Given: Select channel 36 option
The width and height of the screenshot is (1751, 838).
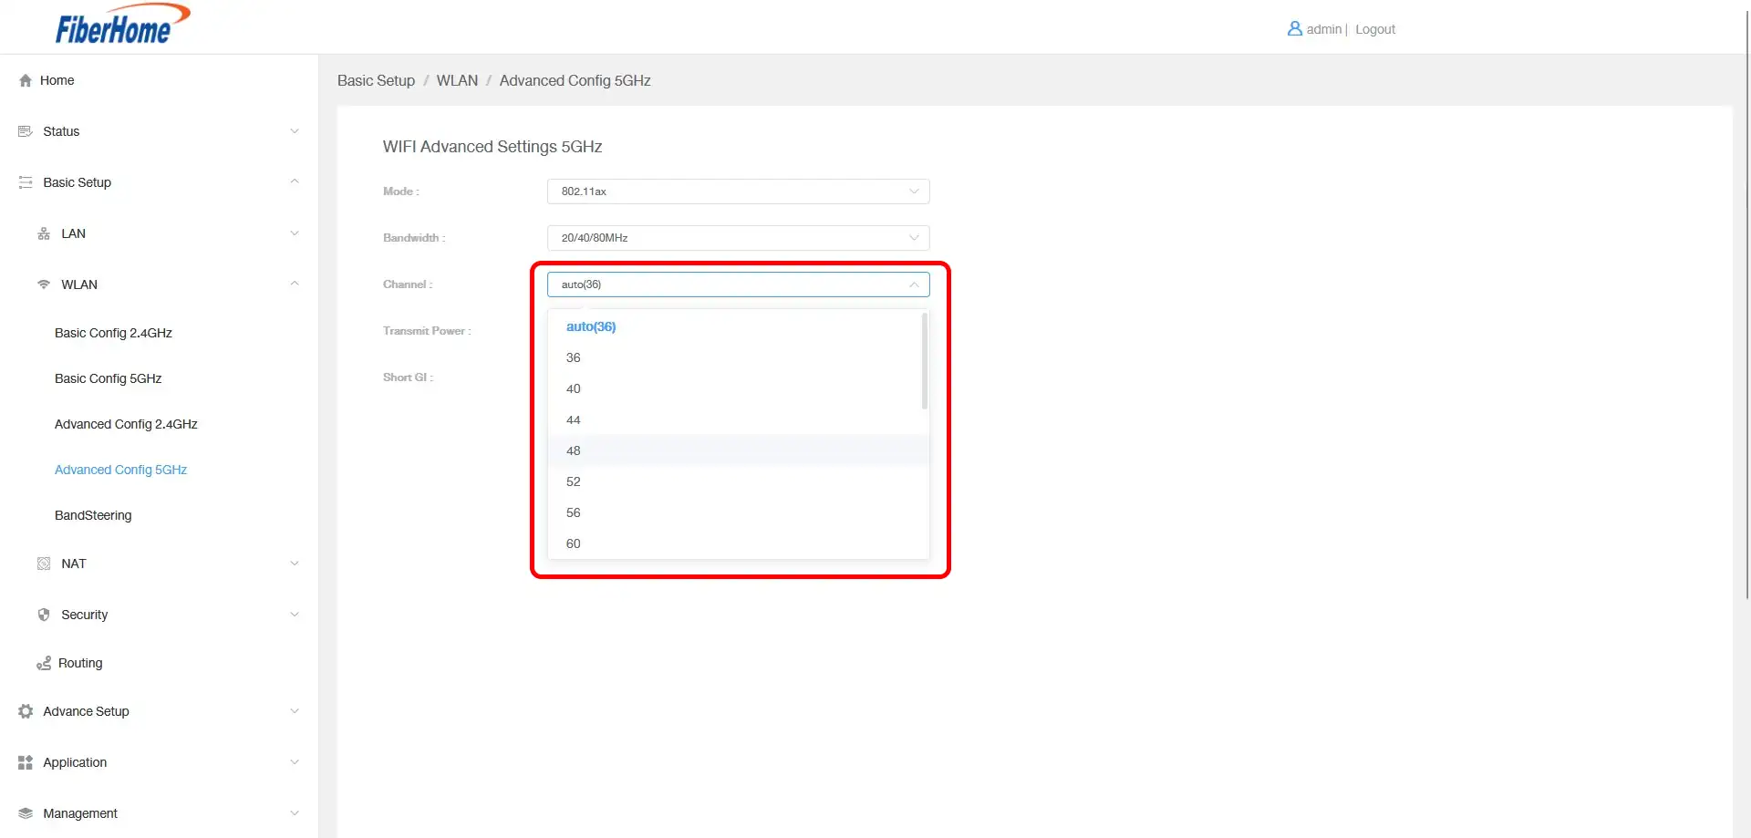Looking at the screenshot, I should pos(574,357).
